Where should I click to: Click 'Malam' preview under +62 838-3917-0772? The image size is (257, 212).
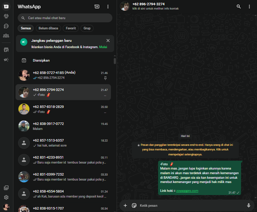click(38, 129)
